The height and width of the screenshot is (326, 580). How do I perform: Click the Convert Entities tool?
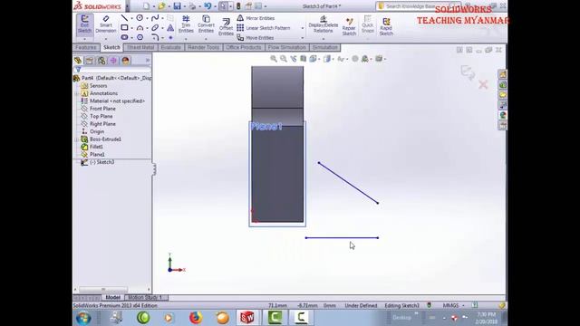206,24
